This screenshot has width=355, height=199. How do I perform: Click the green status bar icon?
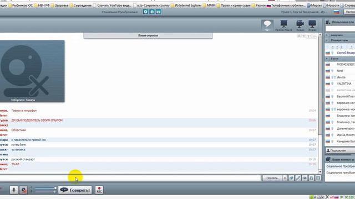tap(311, 197)
